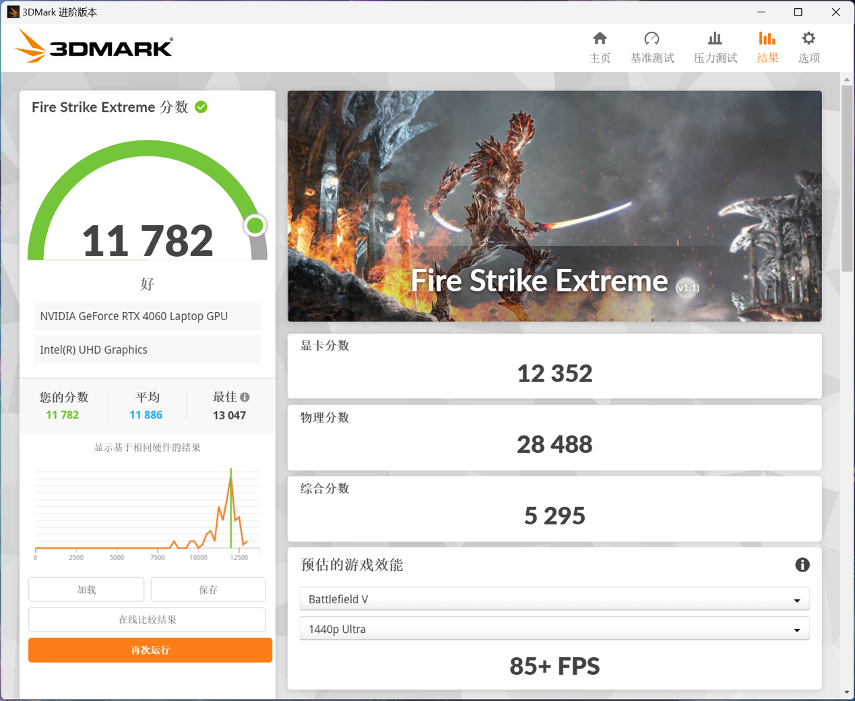Click the 3DMark logo
Viewport: 855px width, 701px height.
tap(94, 47)
